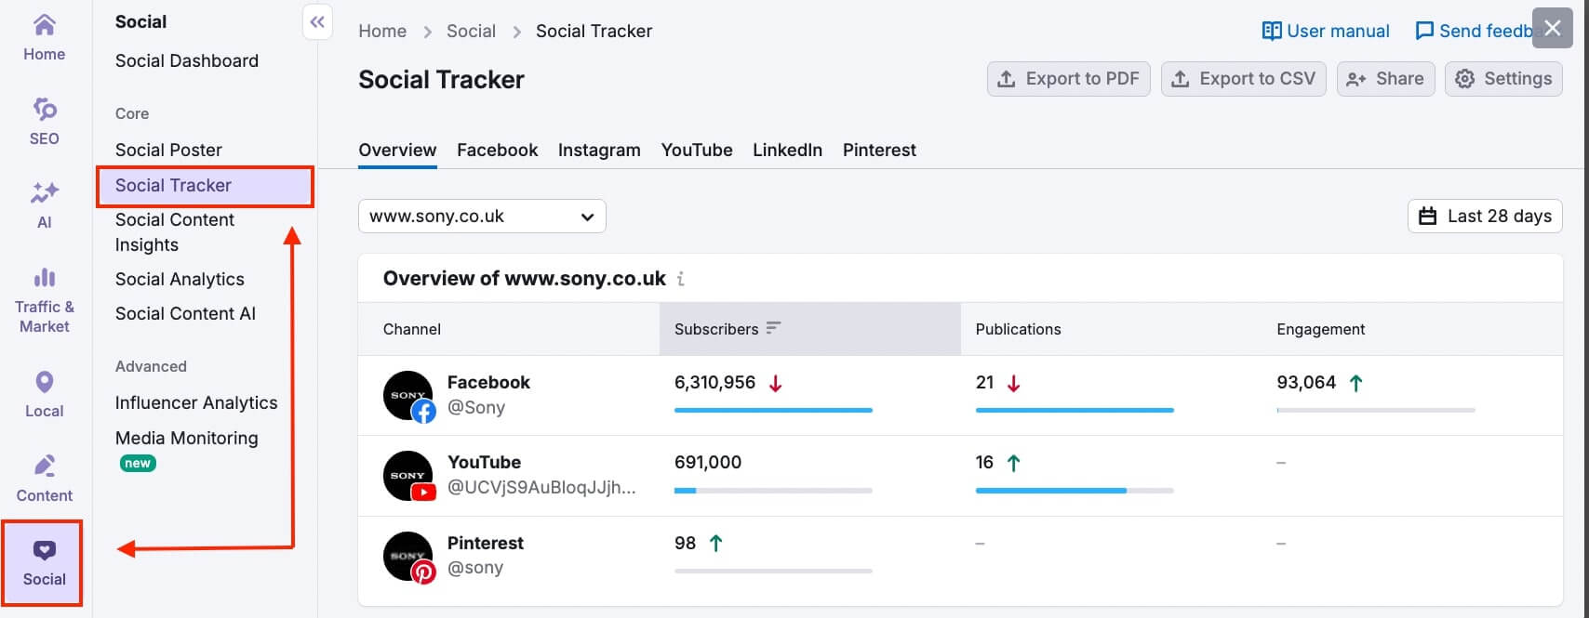The image size is (1589, 618).
Task: Open Influencer Analytics in sidebar
Action: [196, 403]
